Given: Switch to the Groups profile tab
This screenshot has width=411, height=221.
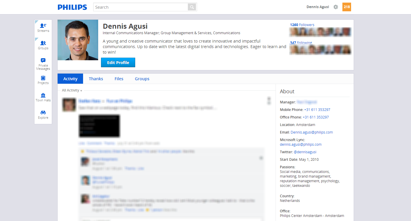Looking at the screenshot, I should (x=142, y=79).
